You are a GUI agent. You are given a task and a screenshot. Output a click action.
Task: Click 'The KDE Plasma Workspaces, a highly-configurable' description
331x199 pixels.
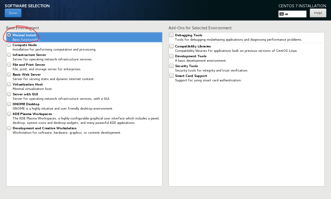(86, 120)
